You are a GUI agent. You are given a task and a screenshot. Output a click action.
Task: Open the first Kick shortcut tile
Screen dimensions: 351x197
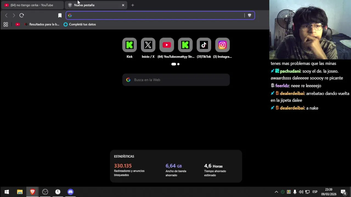(129, 45)
